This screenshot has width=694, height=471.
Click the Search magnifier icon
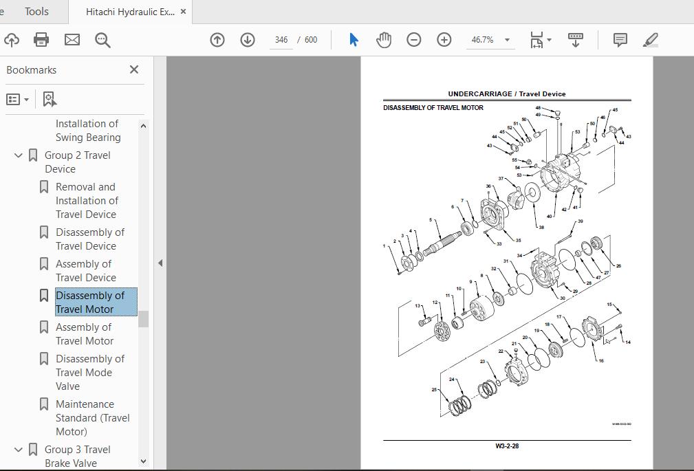tap(102, 39)
